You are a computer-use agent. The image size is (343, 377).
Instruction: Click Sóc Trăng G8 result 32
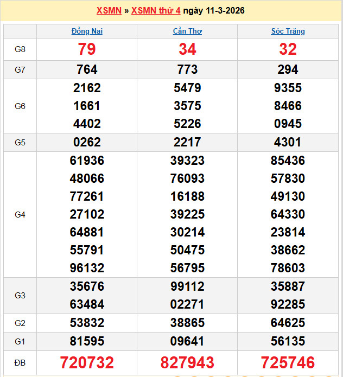[x=288, y=49]
